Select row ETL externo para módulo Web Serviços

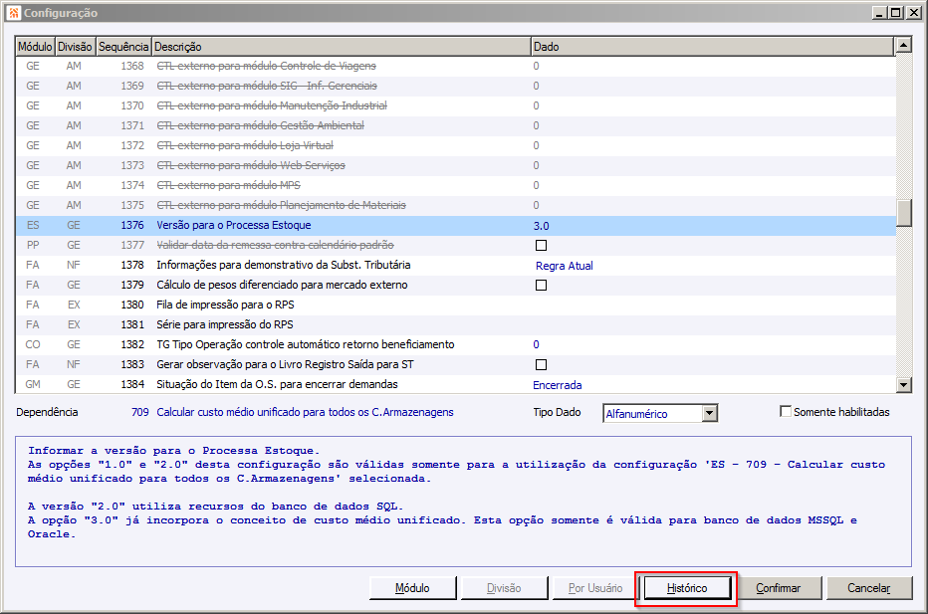[455, 165]
